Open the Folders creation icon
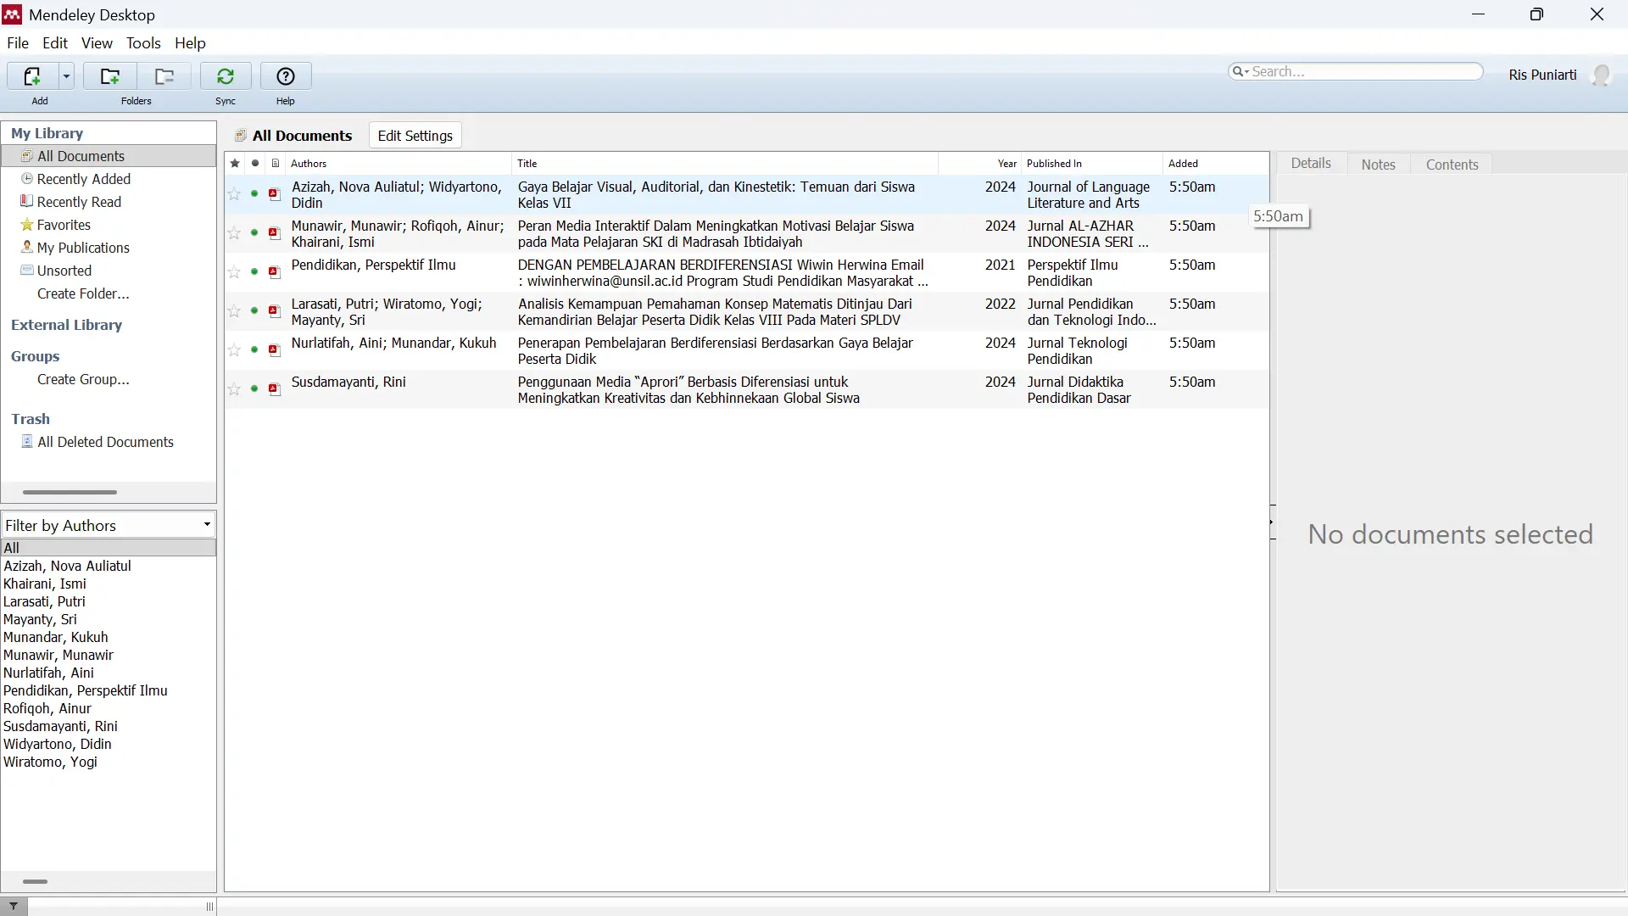1628x916 pixels. point(109,76)
